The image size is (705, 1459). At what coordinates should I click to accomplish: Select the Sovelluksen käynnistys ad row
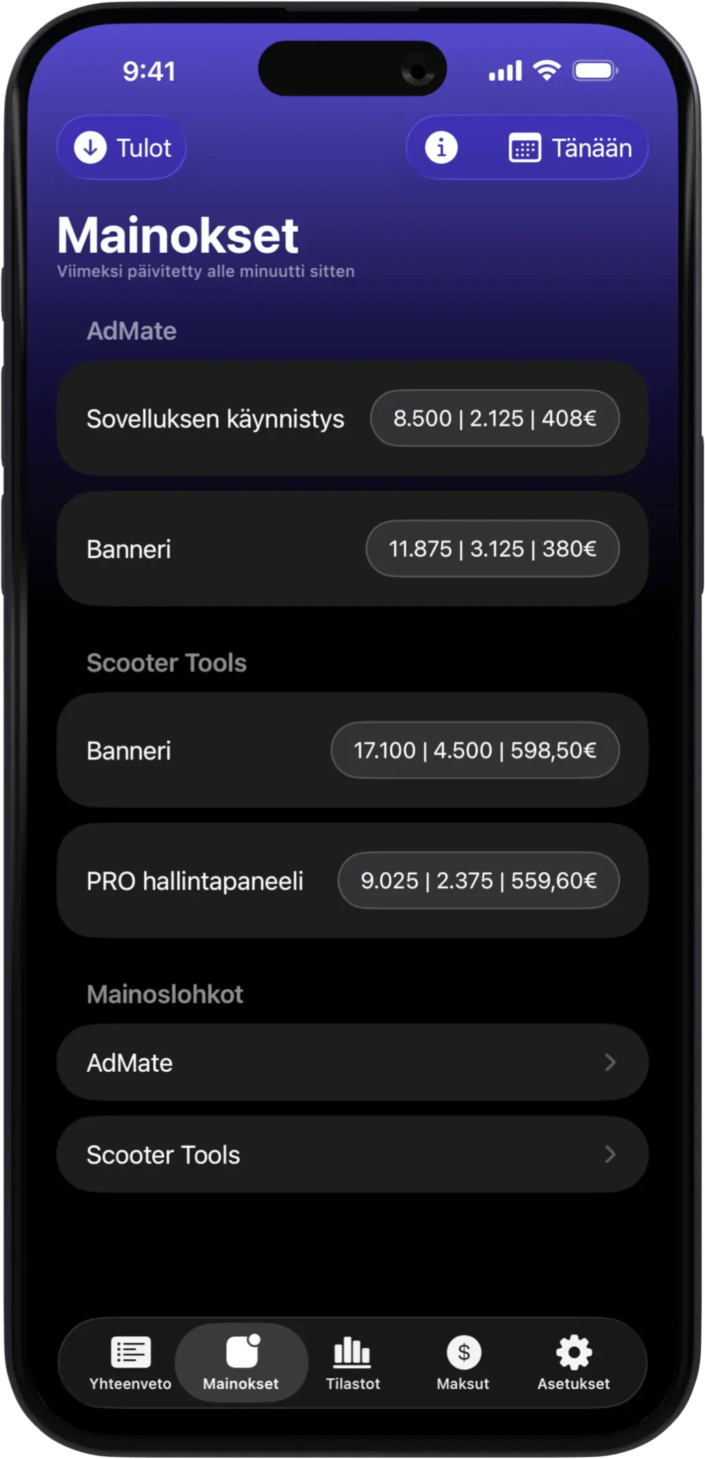[215, 419]
